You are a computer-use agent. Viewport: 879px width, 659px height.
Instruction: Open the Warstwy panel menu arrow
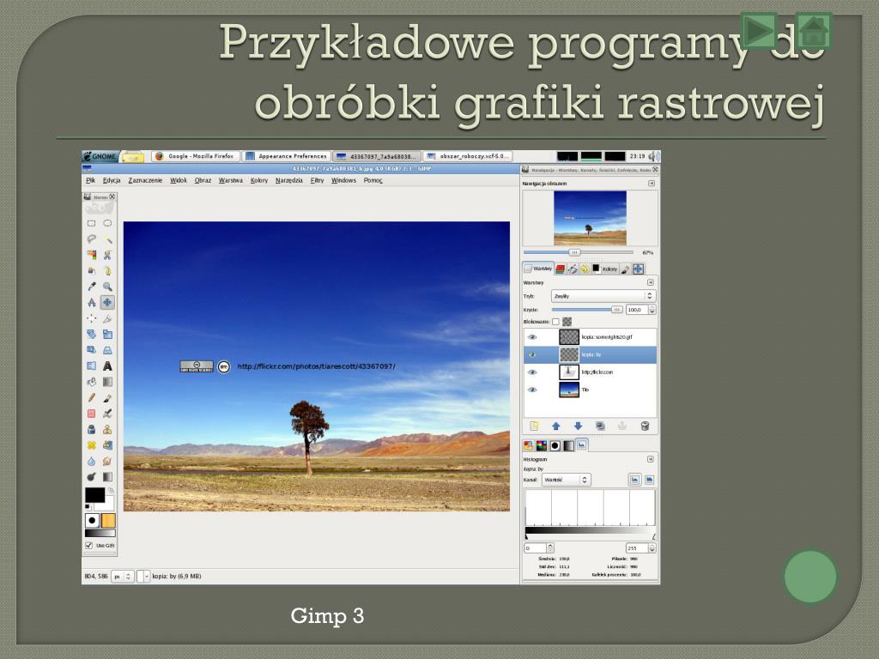pyautogui.click(x=651, y=282)
